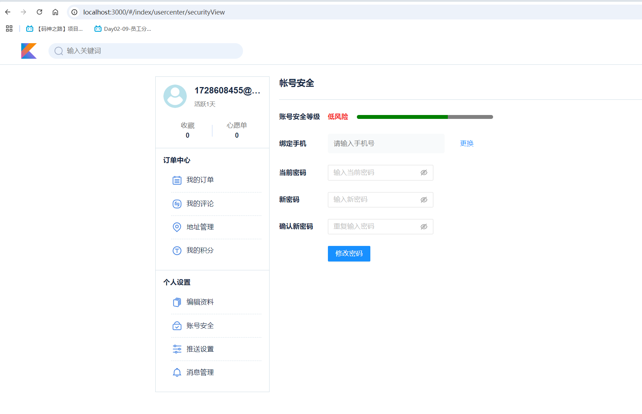Click the browser address bar URL
Image resolution: width=642 pixels, height=414 pixels.
(x=154, y=12)
